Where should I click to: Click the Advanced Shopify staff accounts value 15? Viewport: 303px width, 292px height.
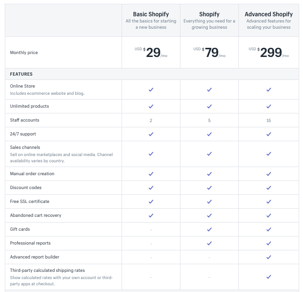coord(269,120)
